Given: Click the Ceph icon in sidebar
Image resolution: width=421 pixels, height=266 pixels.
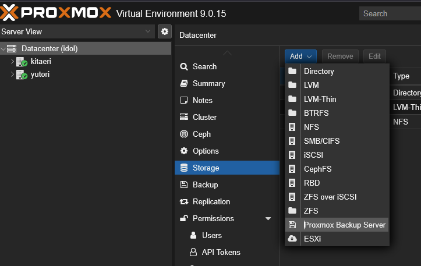Looking at the screenshot, I should point(184,134).
